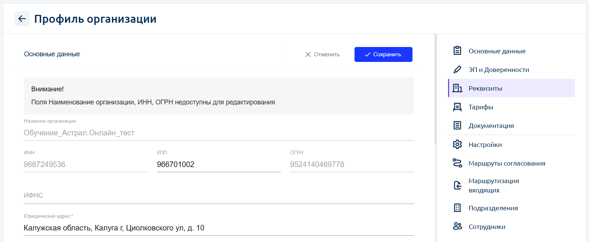The image size is (589, 242).
Task: Focus the ИФНС input field
Action: (x=219, y=195)
